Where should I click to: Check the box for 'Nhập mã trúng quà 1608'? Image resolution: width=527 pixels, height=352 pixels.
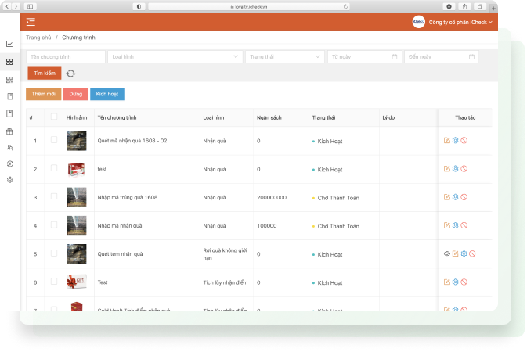coord(54,196)
